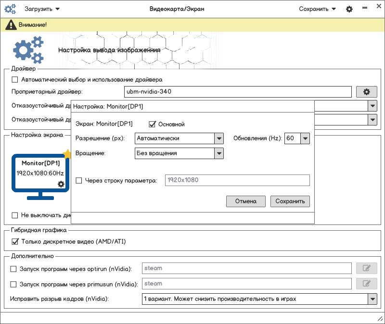Open Вращение rotation combo box
Image resolution: width=385 pixels, height=324 pixels.
click(x=179, y=153)
